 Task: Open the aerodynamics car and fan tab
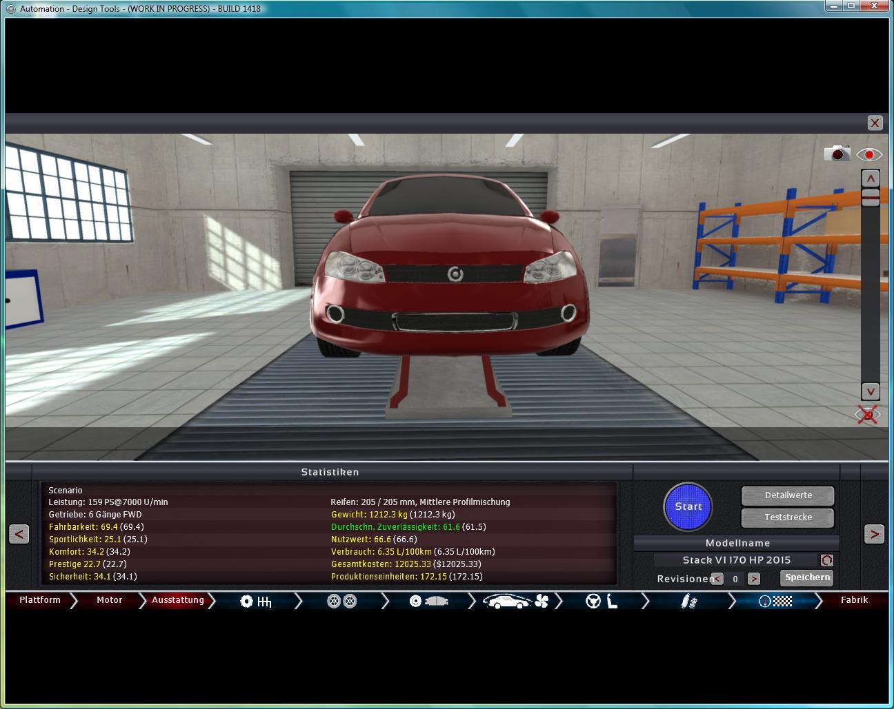point(515,602)
